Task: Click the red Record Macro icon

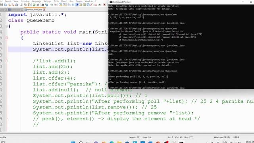Action: coord(104,5)
